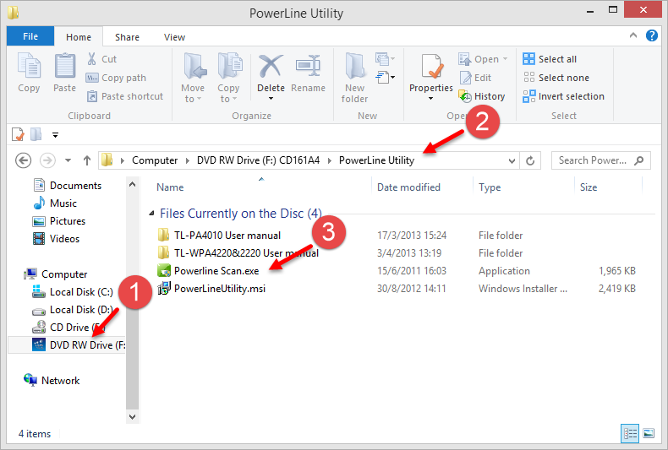
Task: Click Select all
Action: coord(550,59)
